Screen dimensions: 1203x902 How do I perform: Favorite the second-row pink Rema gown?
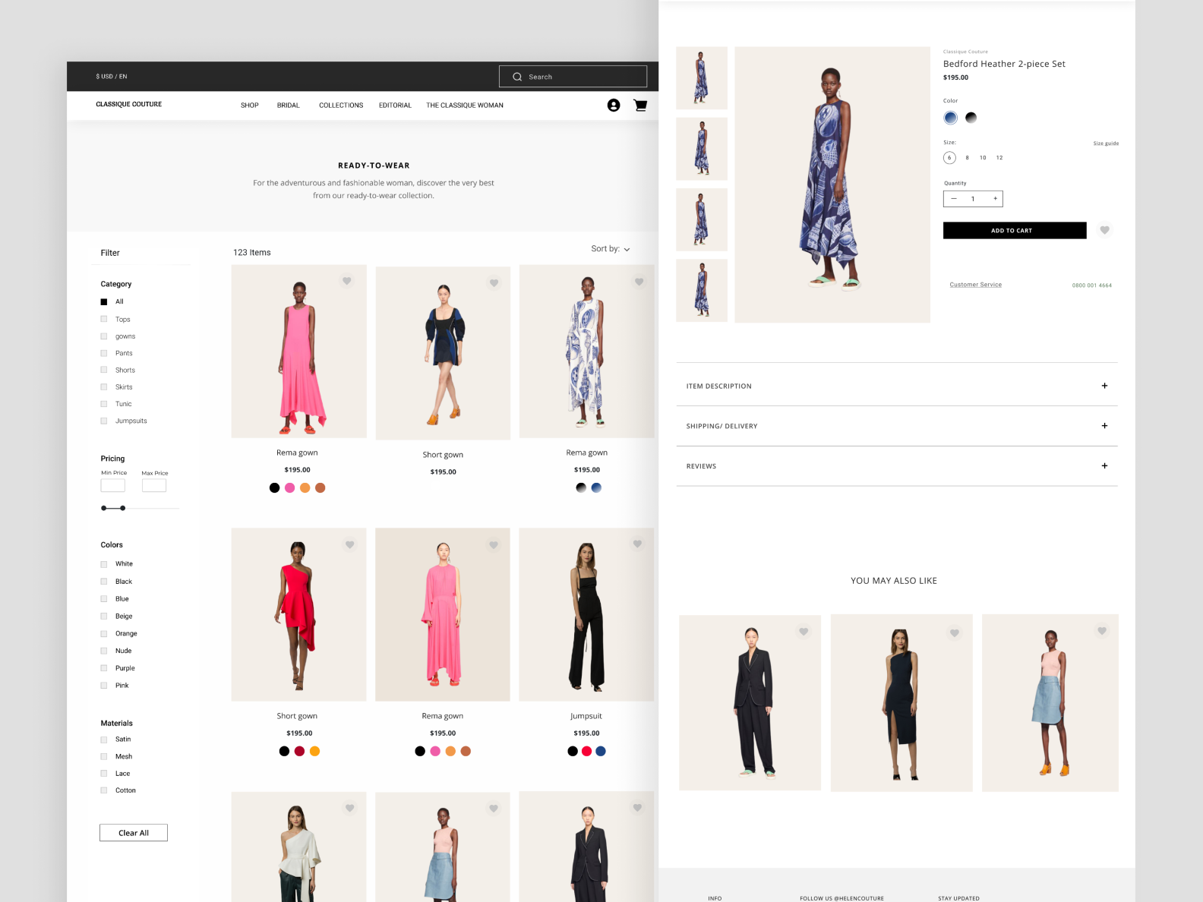click(x=494, y=544)
